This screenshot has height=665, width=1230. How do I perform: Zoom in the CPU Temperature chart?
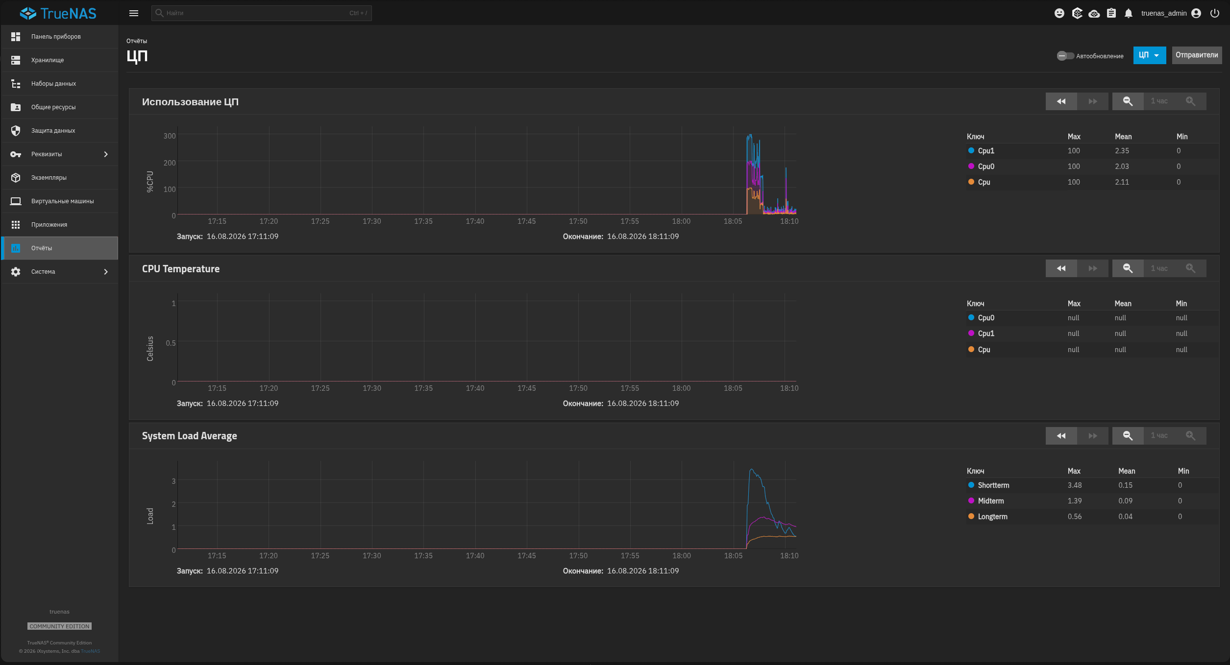click(1191, 268)
